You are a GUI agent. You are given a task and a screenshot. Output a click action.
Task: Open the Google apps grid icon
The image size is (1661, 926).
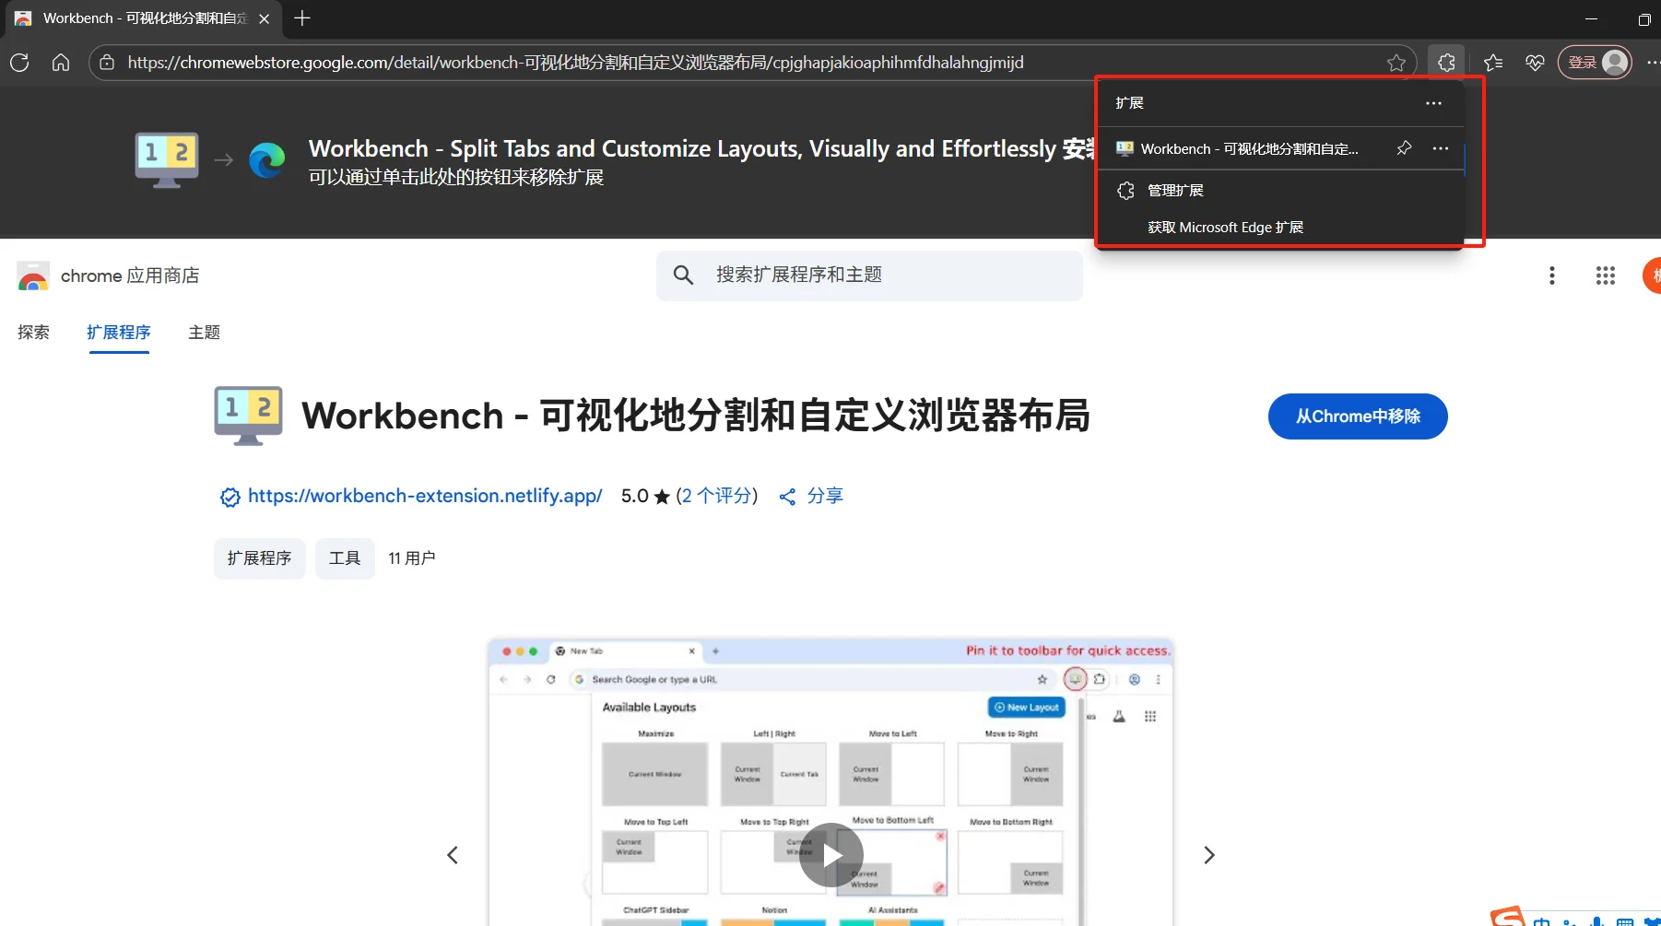coord(1605,275)
